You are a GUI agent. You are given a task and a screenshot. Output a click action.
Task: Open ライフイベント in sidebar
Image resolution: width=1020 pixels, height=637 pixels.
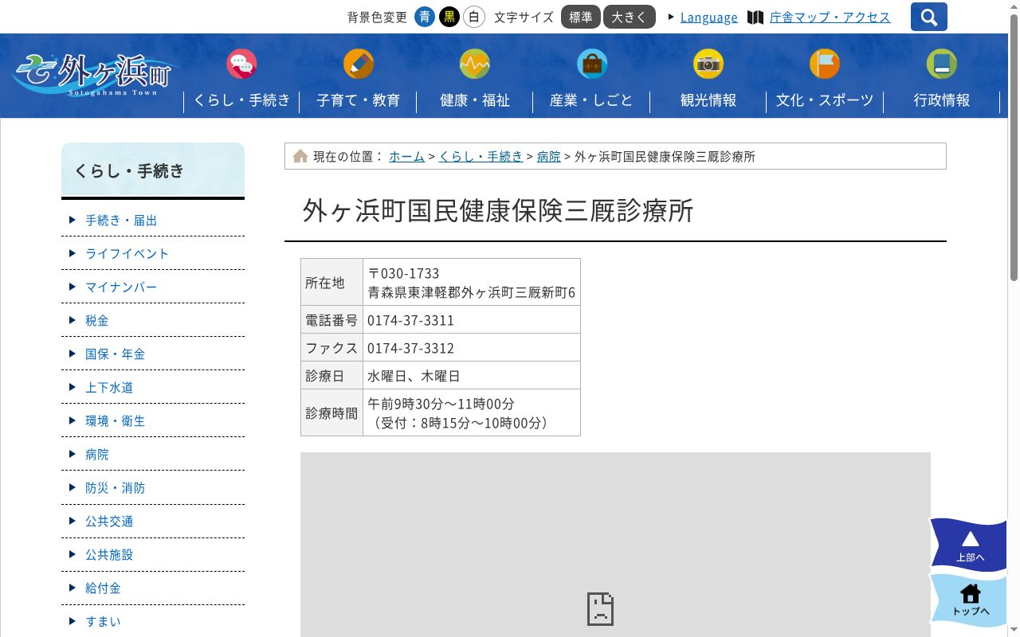coord(127,254)
